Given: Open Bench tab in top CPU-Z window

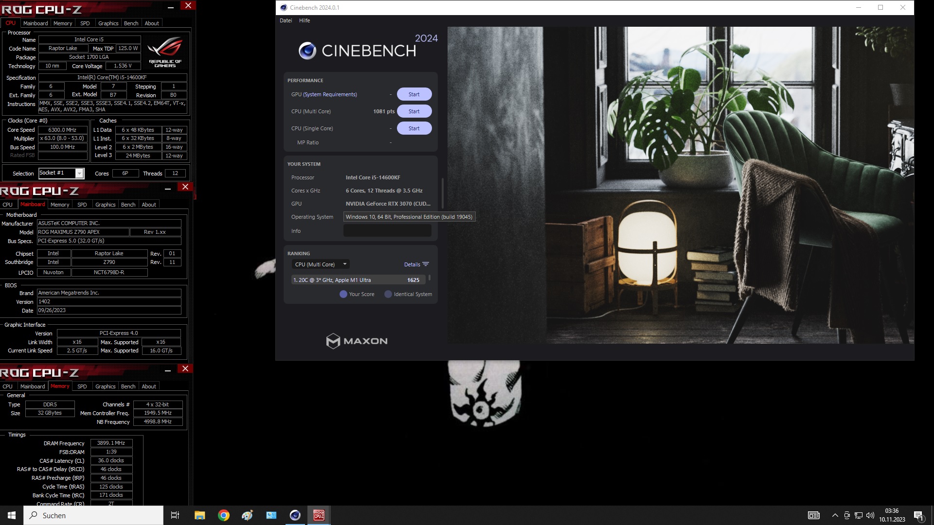Looking at the screenshot, I should click(x=131, y=23).
